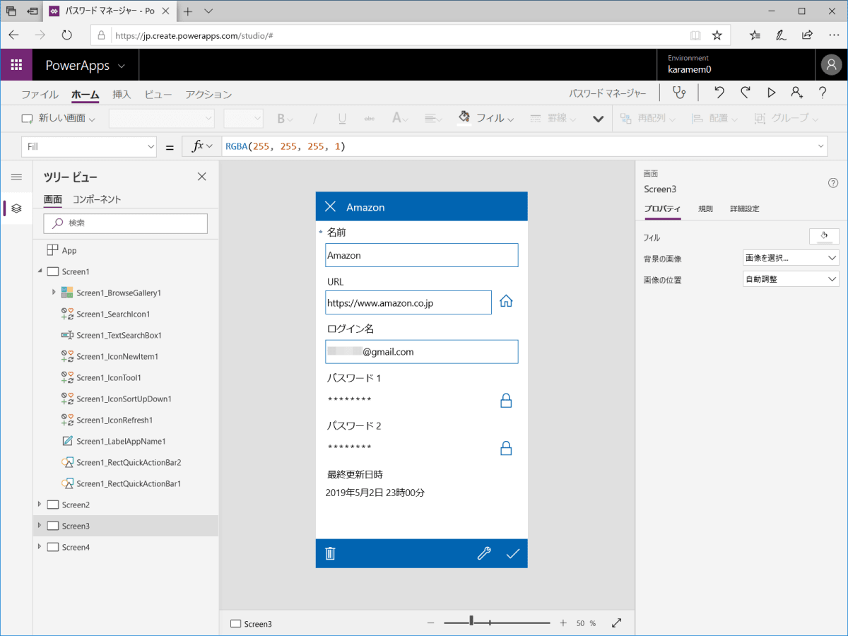Click the zoom in plus icon
The width and height of the screenshot is (848, 636).
(x=563, y=623)
